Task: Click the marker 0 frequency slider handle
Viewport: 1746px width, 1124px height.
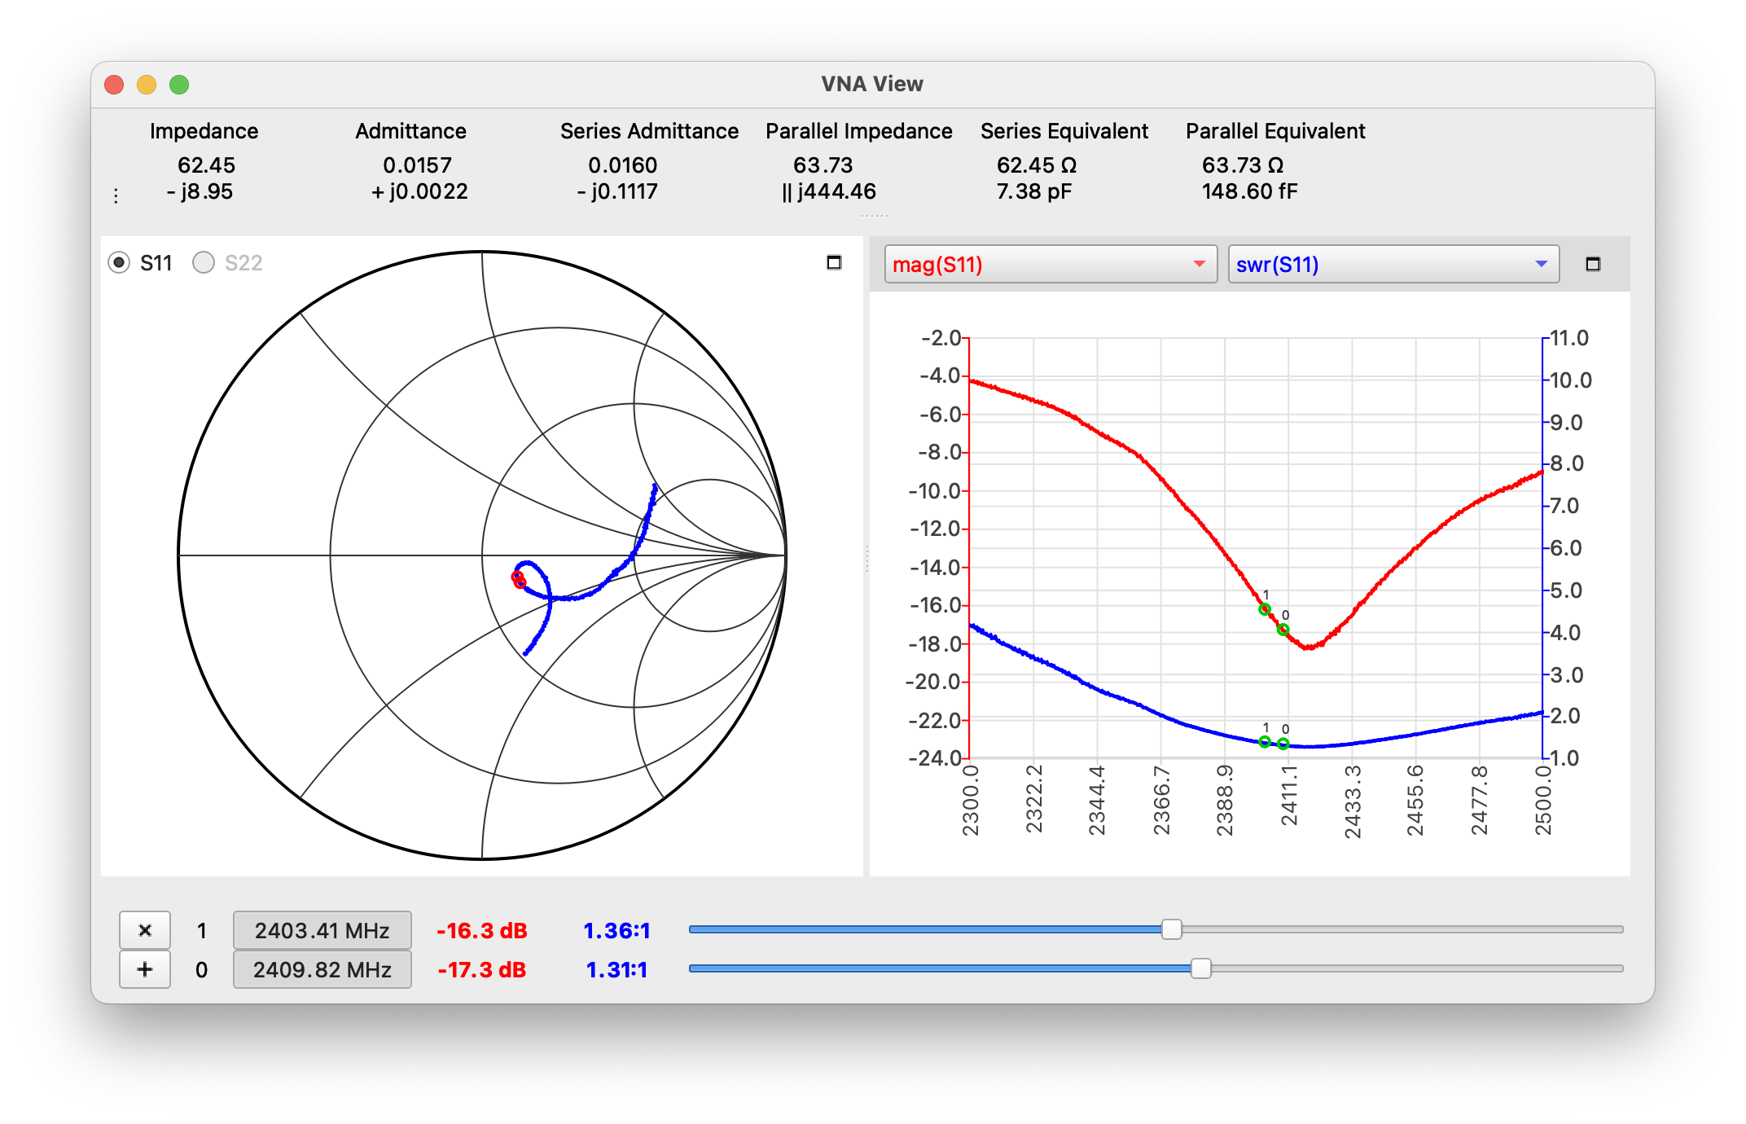Action: (x=1200, y=968)
